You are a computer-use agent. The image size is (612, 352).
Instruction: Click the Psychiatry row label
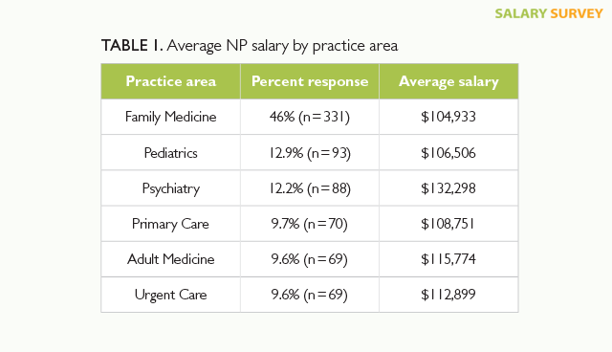tap(170, 188)
